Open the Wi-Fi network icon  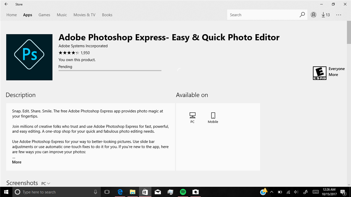coord(288,192)
